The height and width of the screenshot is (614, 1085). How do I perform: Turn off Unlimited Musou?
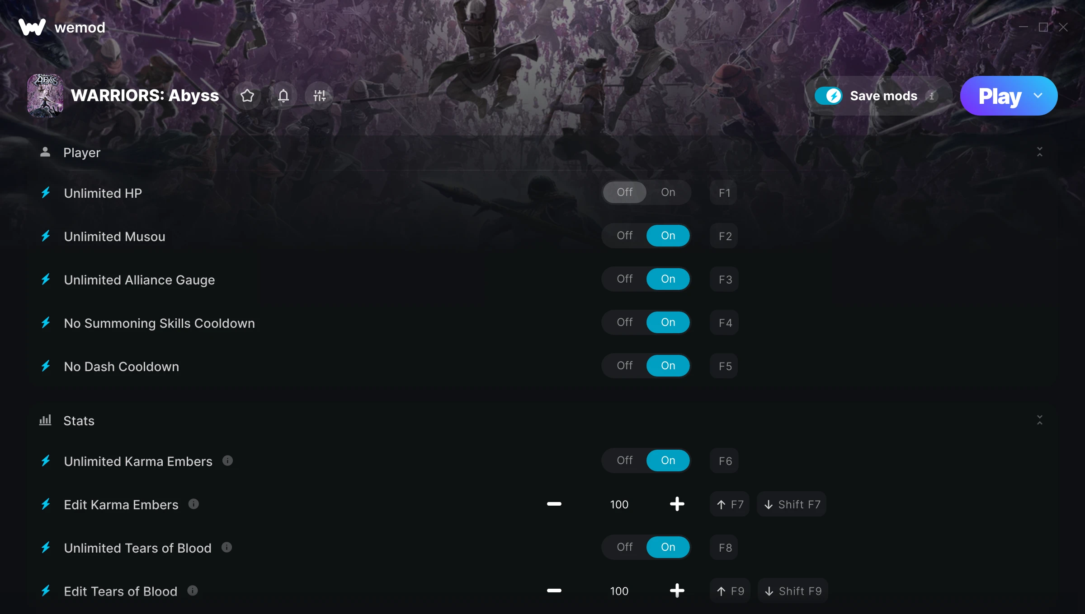[x=625, y=236]
